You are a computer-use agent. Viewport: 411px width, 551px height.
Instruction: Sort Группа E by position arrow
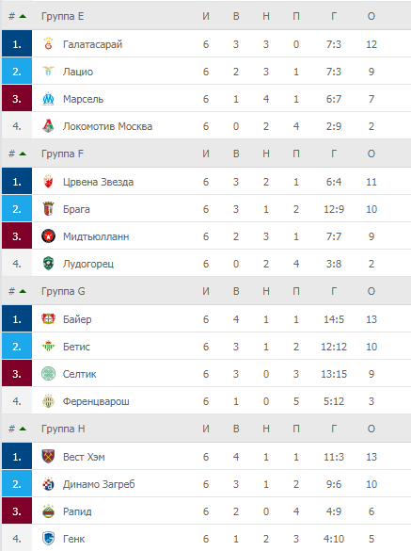pyautogui.click(x=23, y=16)
